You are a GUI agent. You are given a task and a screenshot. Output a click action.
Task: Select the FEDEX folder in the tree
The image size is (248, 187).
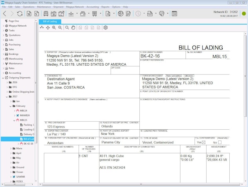point(19,182)
